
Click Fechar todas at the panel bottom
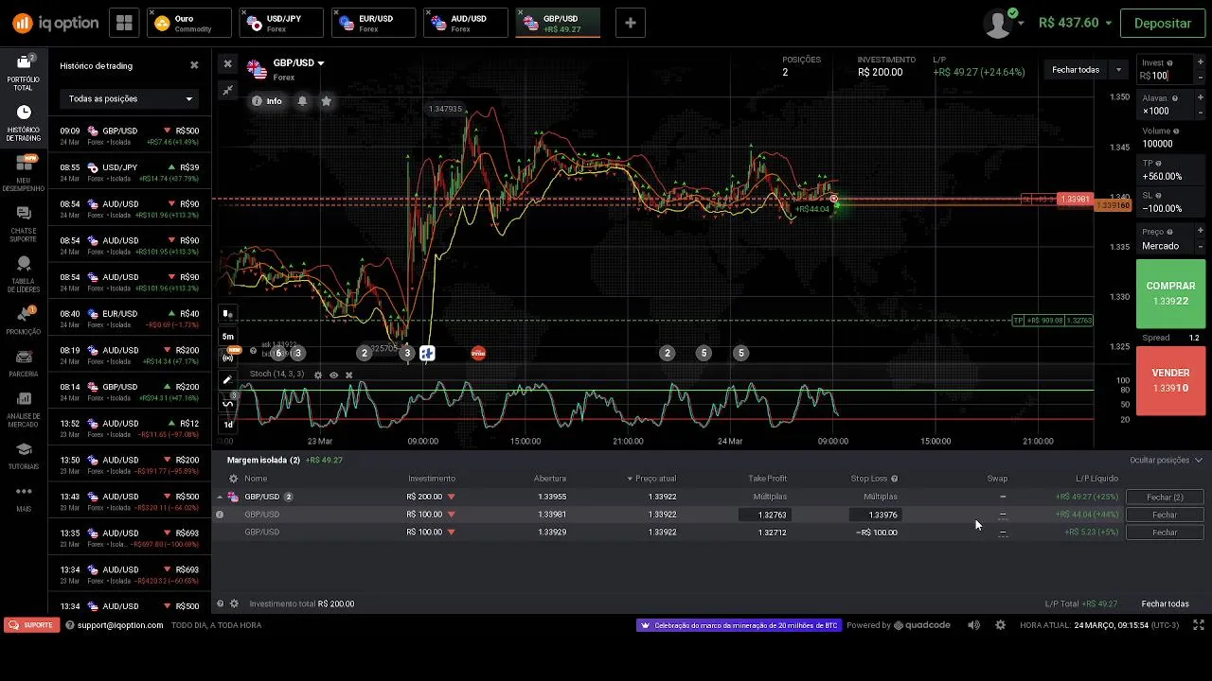1165,603
